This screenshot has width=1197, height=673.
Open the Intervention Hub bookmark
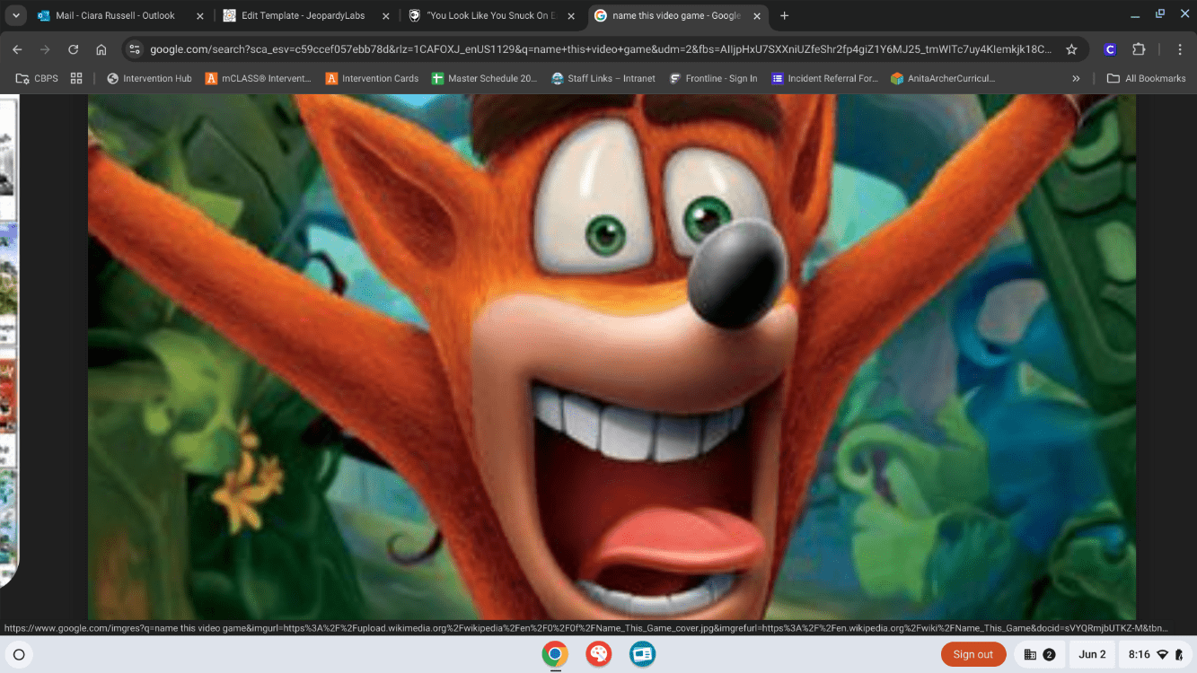tap(149, 78)
